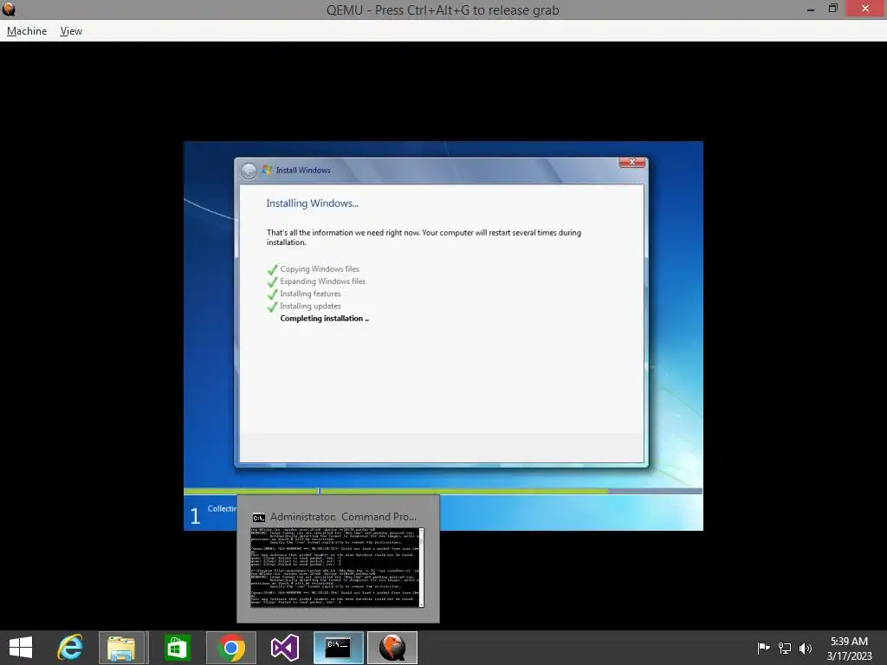Close the Install Windows dialog

[631, 162]
